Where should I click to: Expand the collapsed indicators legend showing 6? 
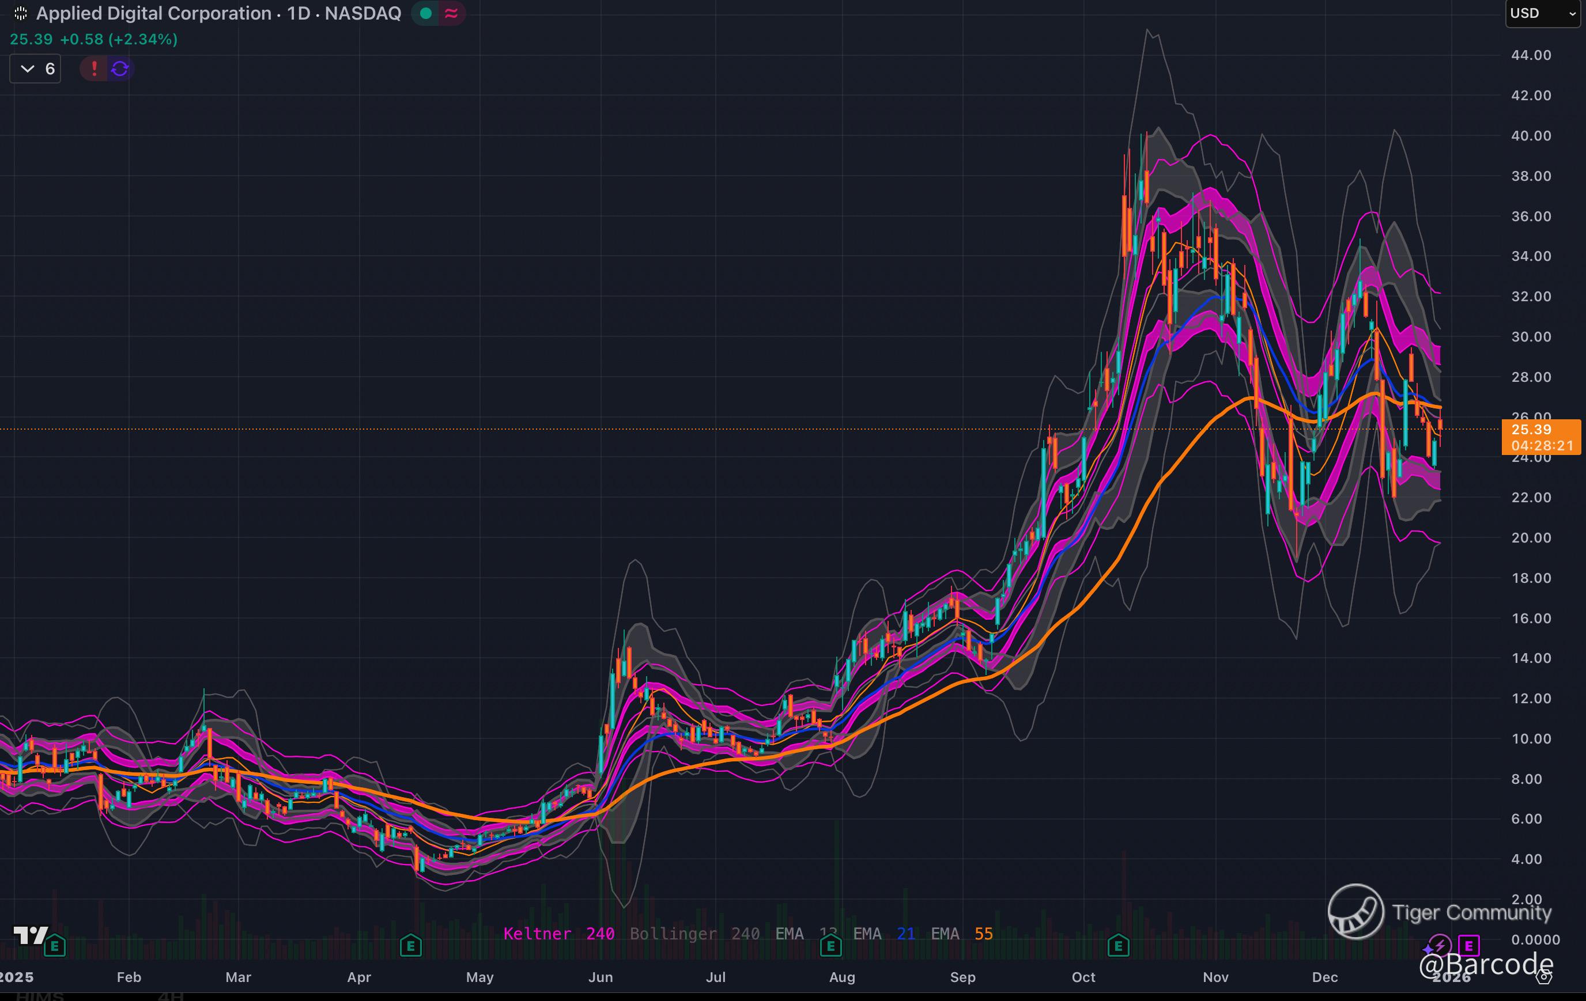[36, 69]
